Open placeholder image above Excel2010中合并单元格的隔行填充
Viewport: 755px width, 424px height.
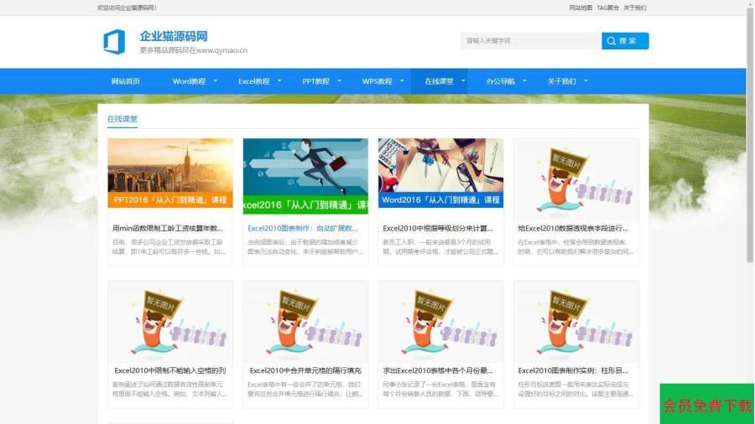pyautogui.click(x=305, y=322)
